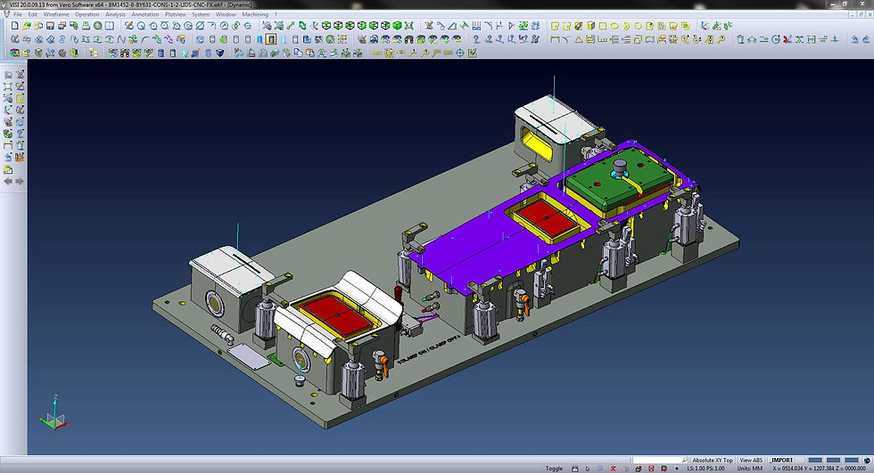Click the Save diskette icon
The image size is (874, 473).
pyautogui.click(x=50, y=26)
